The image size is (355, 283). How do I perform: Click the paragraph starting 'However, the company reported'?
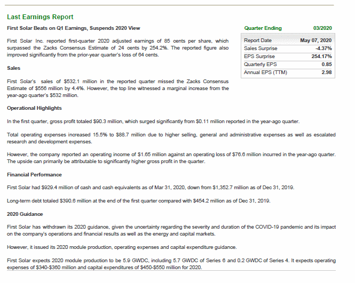(x=171, y=158)
